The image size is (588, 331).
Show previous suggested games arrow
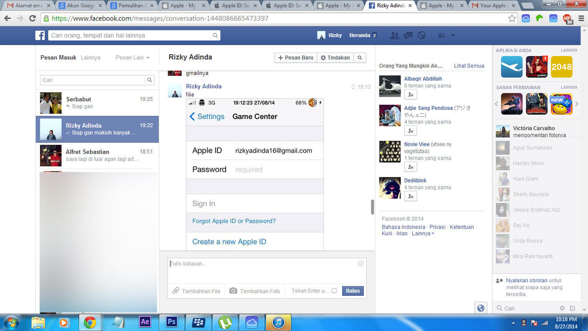pyautogui.click(x=497, y=104)
